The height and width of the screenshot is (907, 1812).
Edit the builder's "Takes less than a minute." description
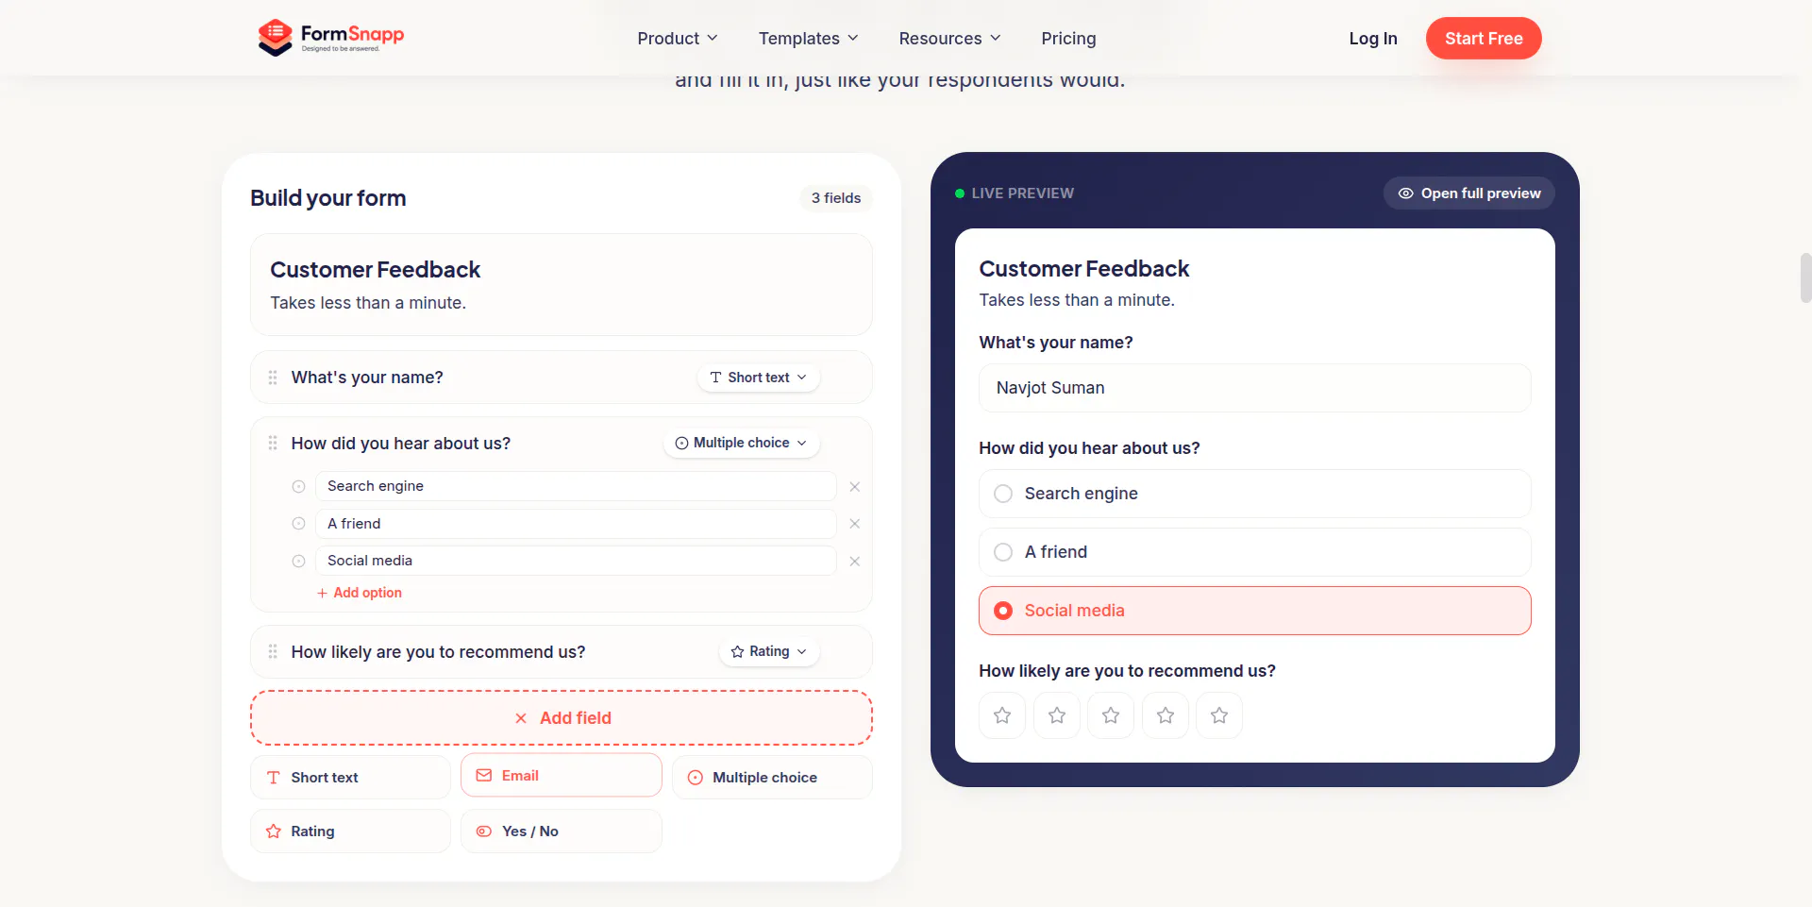[x=368, y=303]
